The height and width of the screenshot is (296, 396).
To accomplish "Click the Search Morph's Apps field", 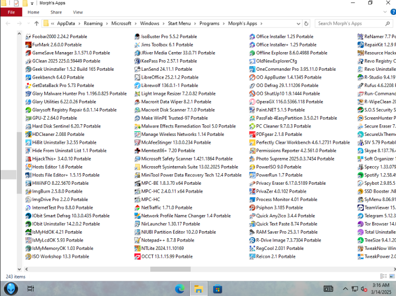I will point(354,23).
